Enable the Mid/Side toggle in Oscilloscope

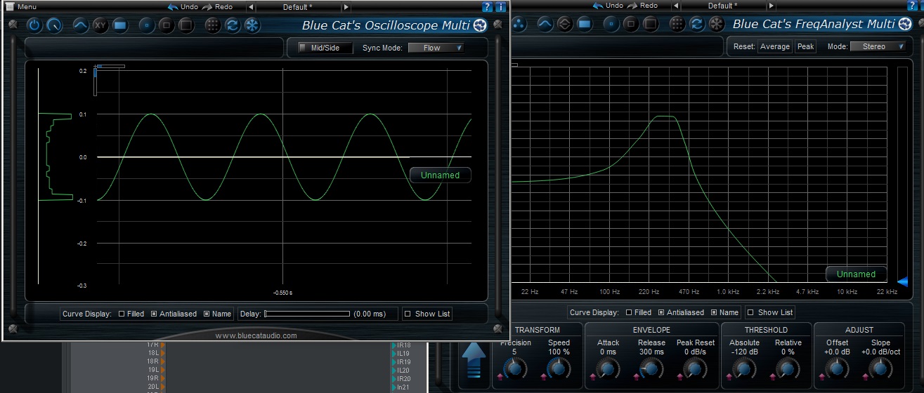324,48
